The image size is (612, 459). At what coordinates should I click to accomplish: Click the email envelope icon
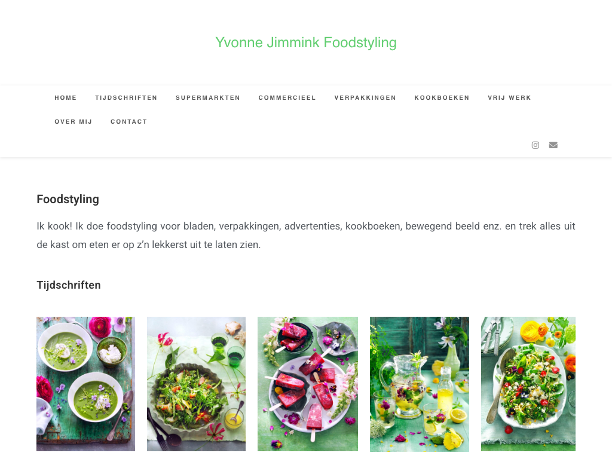click(553, 145)
